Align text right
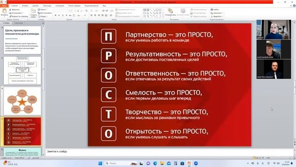The width and height of the screenshot is (296, 167). [x=99, y=15]
